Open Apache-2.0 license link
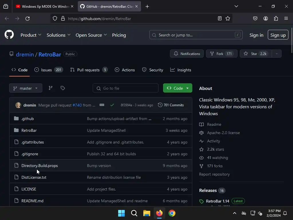The width and height of the screenshot is (293, 220). click(x=223, y=133)
